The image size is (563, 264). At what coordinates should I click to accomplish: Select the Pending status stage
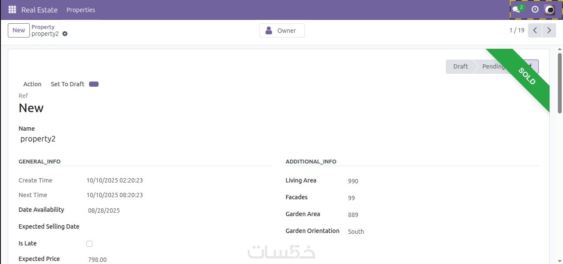[493, 66]
